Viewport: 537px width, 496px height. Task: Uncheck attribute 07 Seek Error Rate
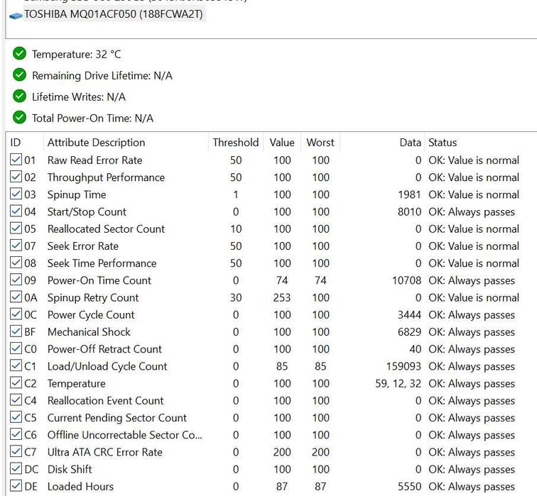(16, 245)
